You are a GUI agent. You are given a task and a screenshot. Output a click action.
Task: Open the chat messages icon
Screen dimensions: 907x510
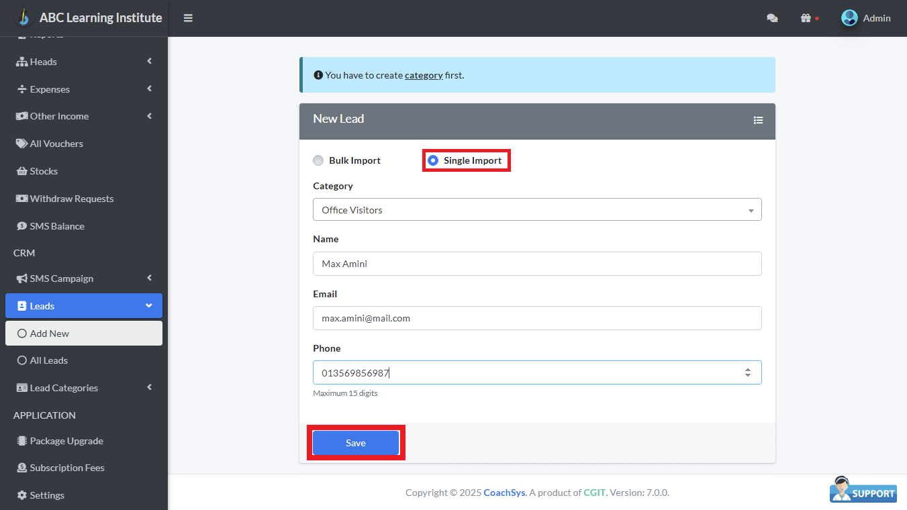[x=772, y=18]
